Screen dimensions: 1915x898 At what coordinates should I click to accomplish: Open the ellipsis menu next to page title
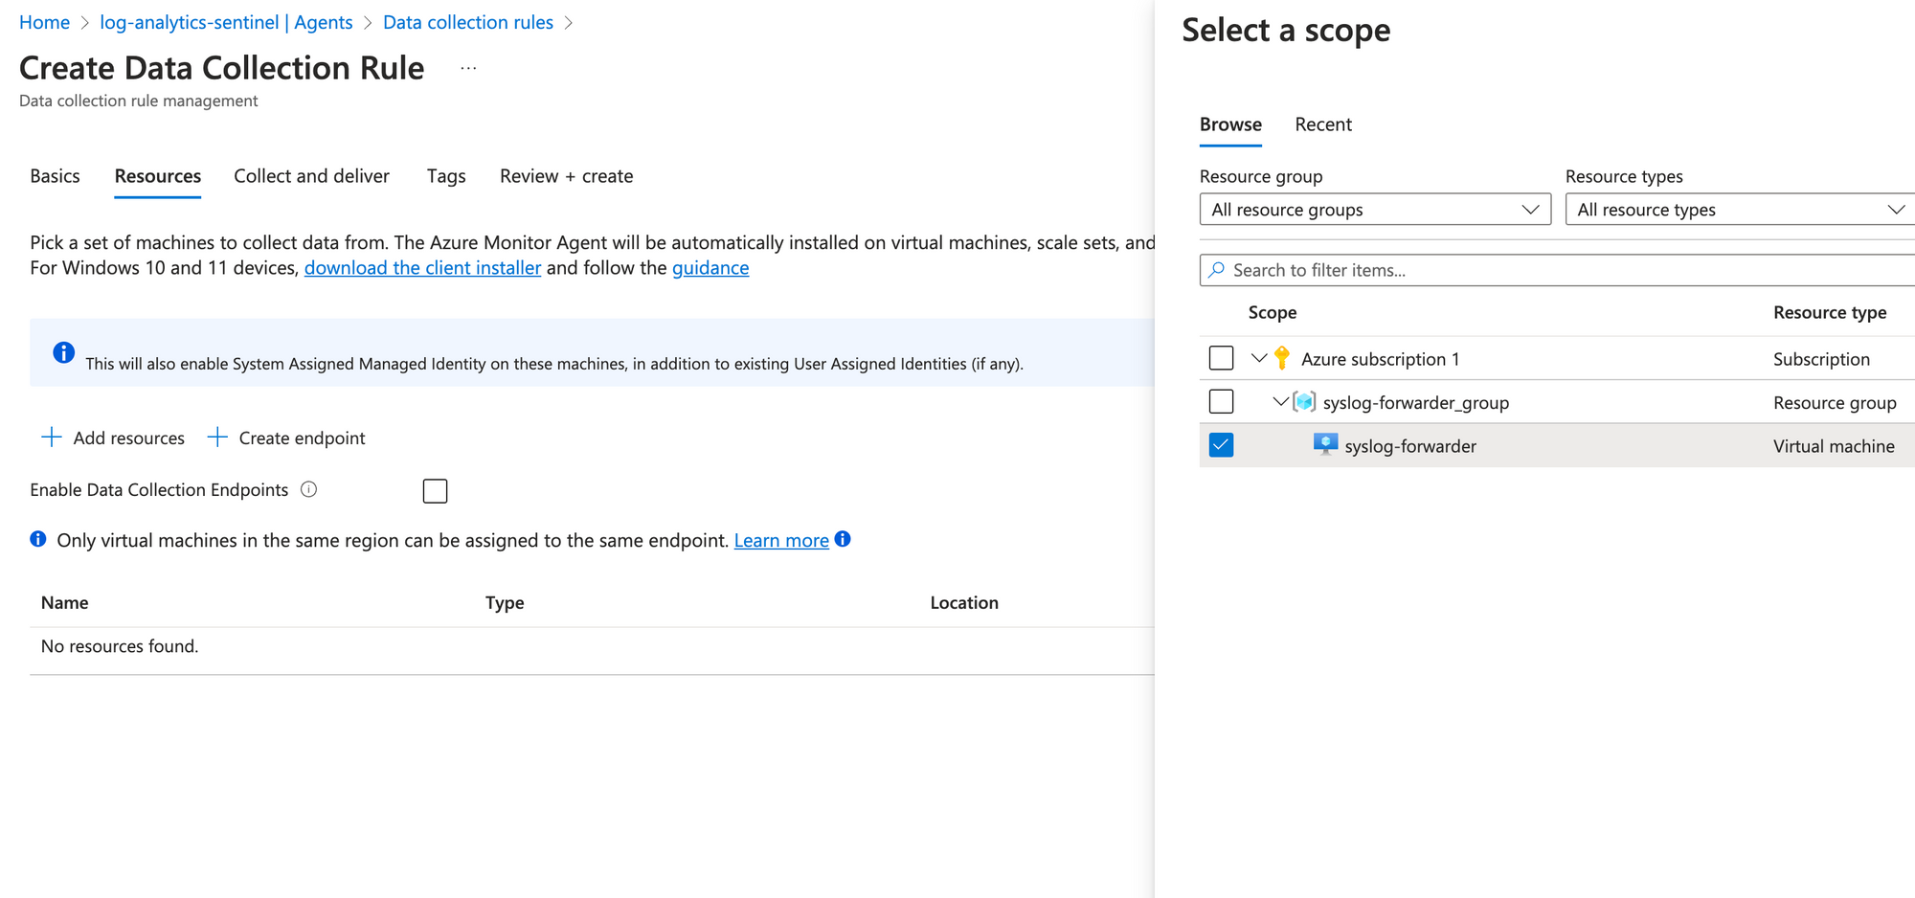coord(468,69)
